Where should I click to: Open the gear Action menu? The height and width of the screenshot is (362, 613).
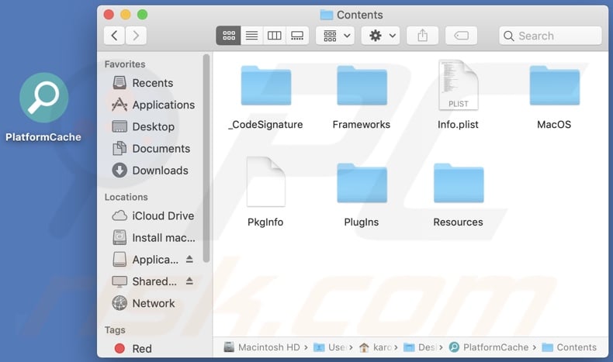pos(380,36)
